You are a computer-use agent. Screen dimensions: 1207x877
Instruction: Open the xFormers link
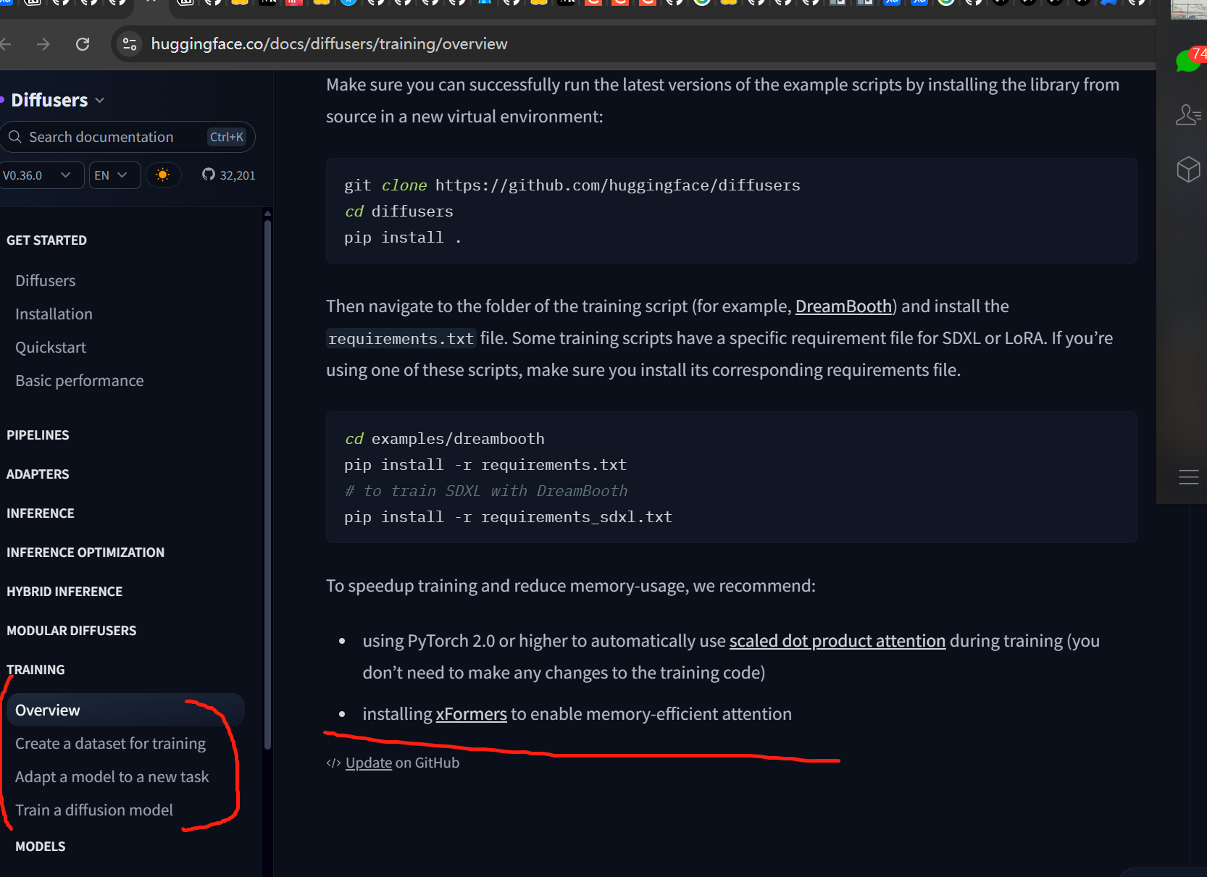tap(471, 714)
